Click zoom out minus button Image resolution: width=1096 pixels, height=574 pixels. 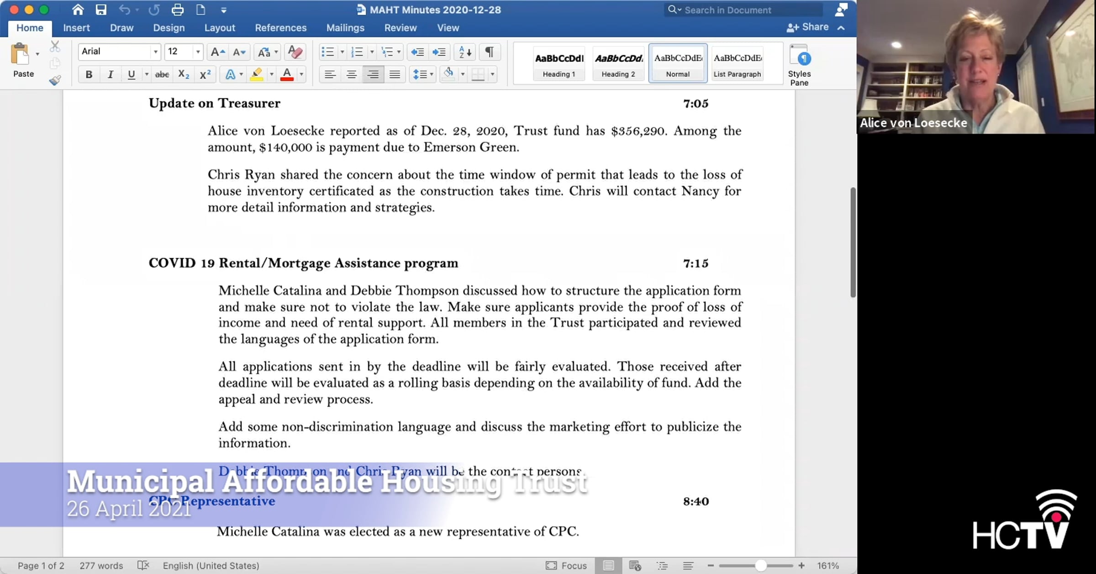[x=711, y=565]
